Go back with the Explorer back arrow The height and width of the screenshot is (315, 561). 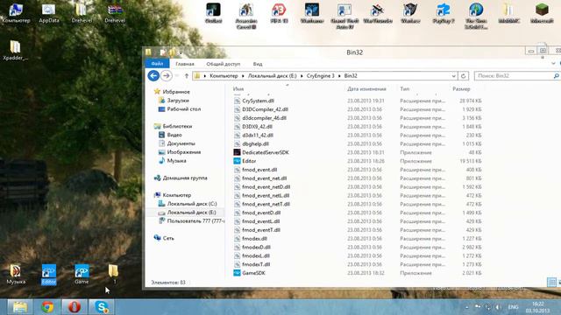pos(153,76)
